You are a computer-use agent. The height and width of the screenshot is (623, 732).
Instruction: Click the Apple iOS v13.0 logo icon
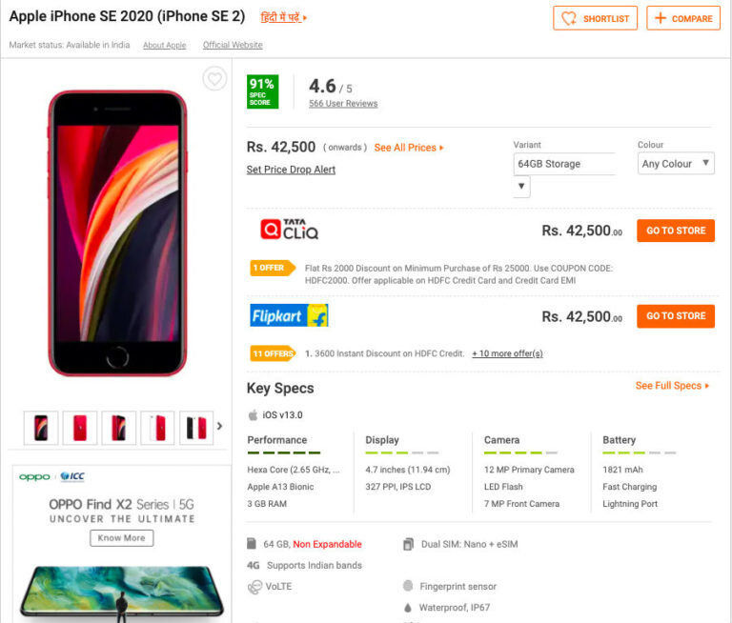point(253,415)
